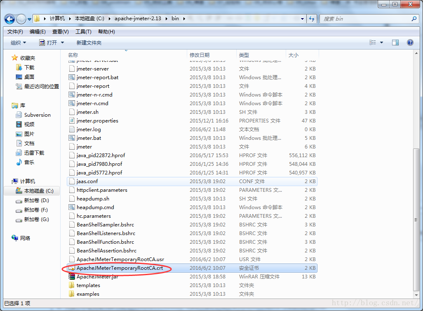
Task: Select jmeter-report.bat batch file icon
Action: (x=71, y=78)
